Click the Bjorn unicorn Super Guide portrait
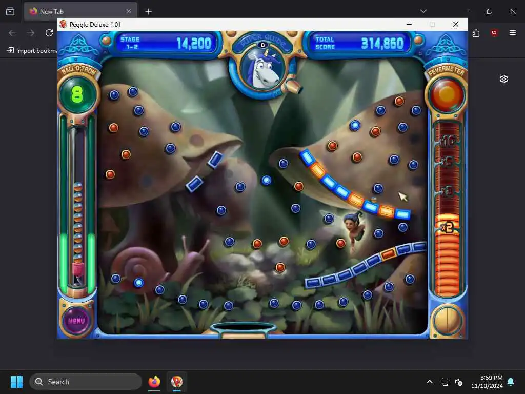525x394 pixels. point(263,70)
